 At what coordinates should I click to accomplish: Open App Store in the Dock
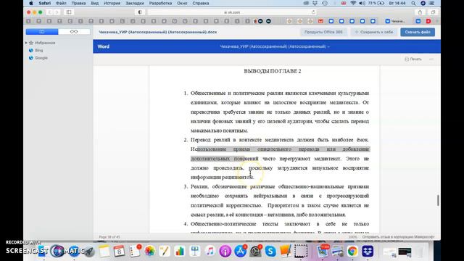240,252
